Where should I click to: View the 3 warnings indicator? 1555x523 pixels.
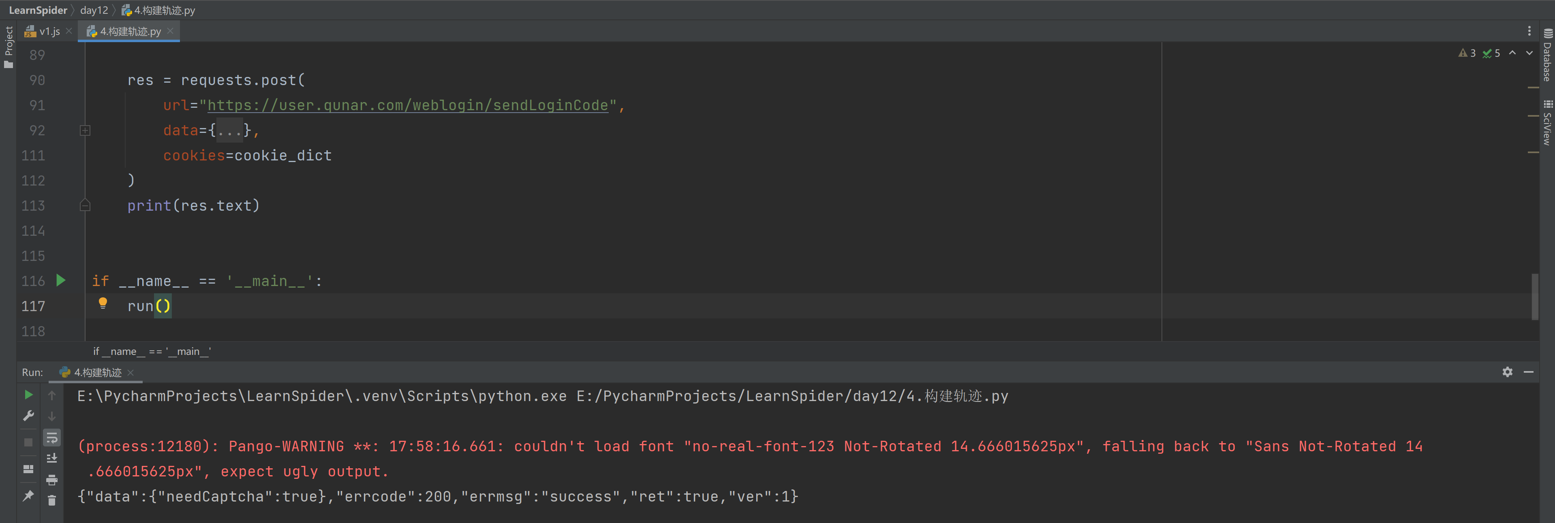tap(1467, 53)
